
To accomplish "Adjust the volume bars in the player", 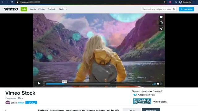I will point(154,84).
